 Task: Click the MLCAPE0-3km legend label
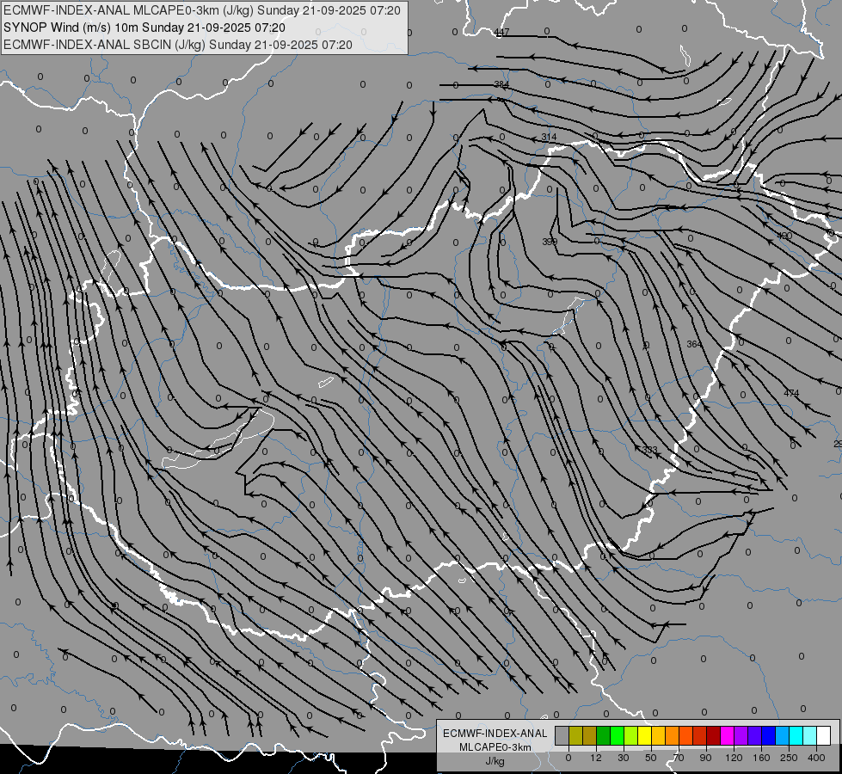tap(495, 747)
